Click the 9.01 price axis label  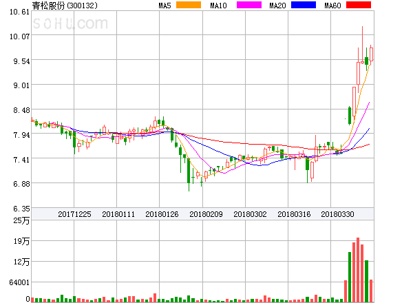point(21,85)
